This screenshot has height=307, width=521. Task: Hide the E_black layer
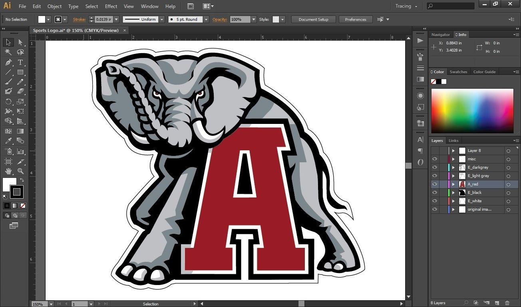pyautogui.click(x=435, y=193)
